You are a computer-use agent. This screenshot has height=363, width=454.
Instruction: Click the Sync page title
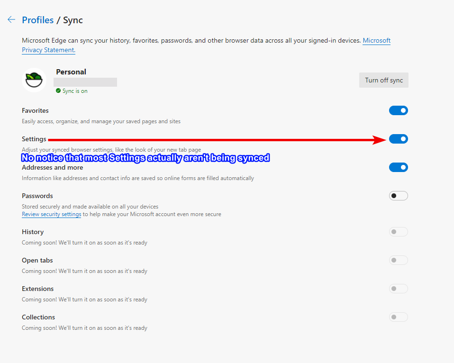point(73,20)
